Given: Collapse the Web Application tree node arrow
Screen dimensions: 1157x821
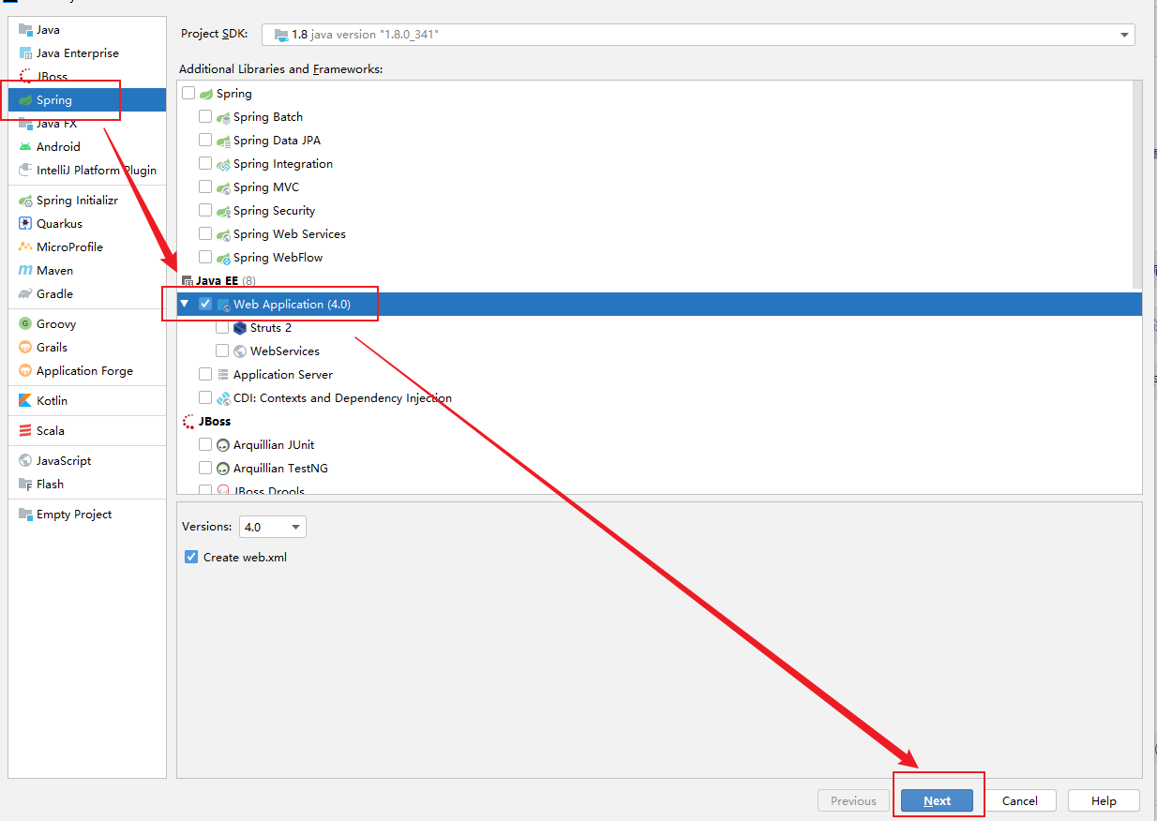Looking at the screenshot, I should (x=185, y=305).
